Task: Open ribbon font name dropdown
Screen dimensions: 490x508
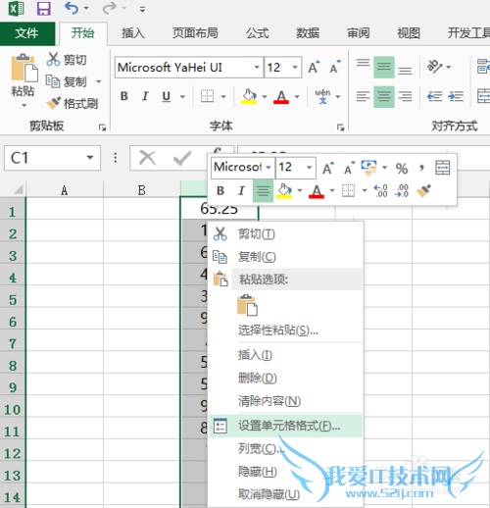Action: [x=257, y=68]
